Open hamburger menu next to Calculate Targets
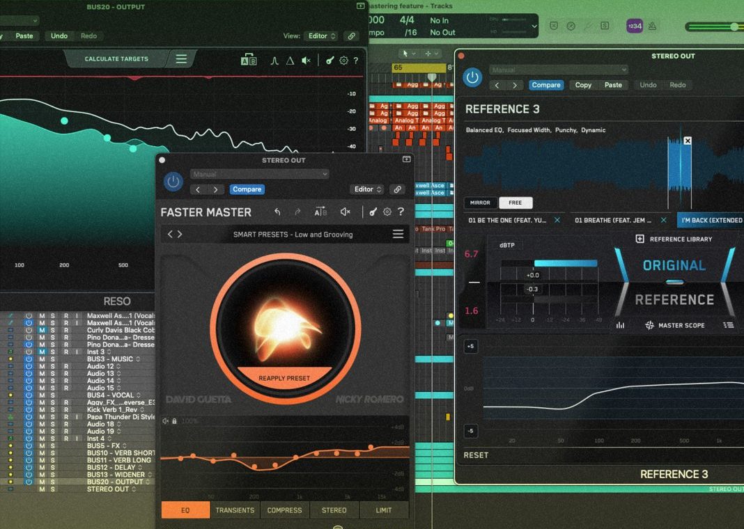 click(181, 58)
